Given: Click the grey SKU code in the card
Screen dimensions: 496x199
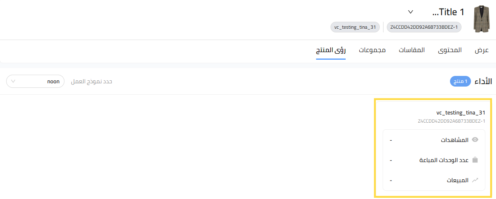Looking at the screenshot, I should [x=451, y=121].
